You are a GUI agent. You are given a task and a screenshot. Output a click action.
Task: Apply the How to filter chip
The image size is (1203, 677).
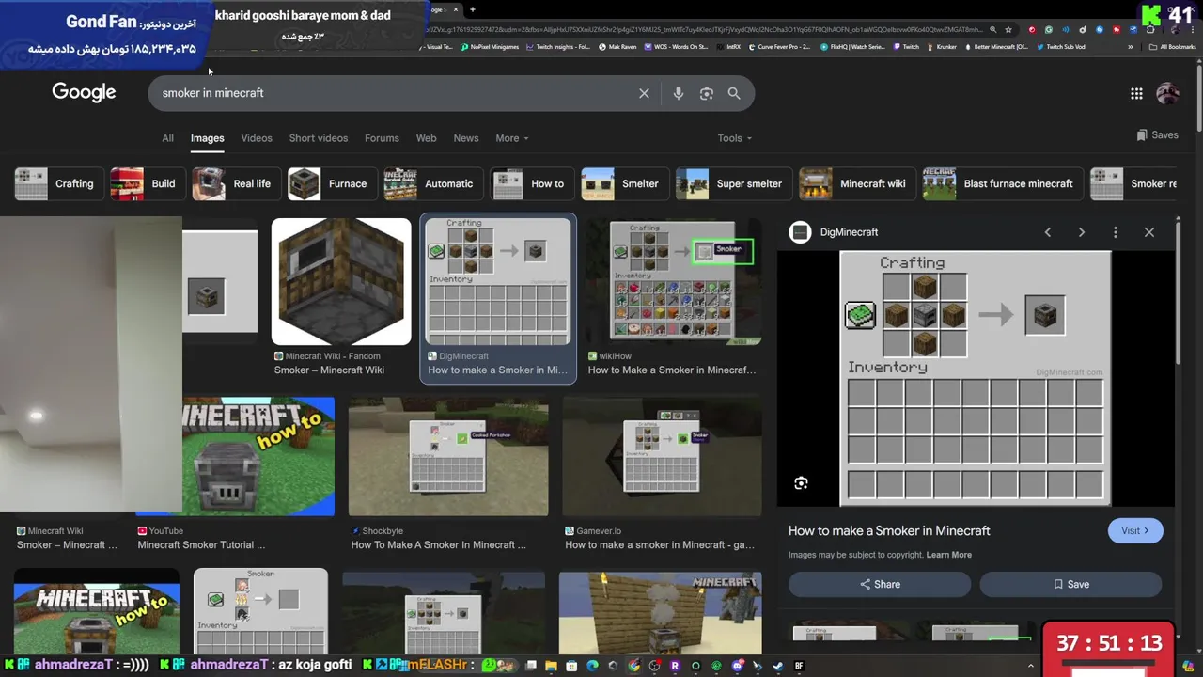point(531,184)
